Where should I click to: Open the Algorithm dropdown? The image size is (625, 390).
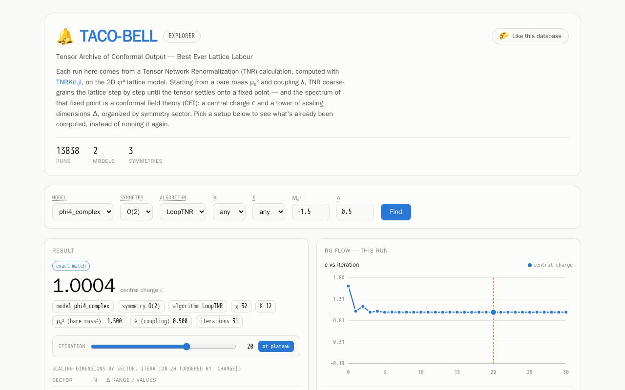click(x=183, y=212)
